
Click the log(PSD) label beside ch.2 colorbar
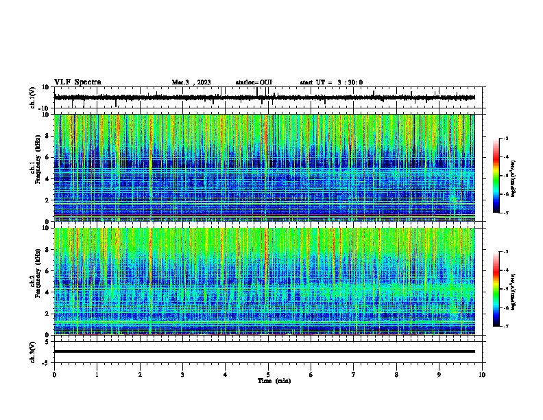(514, 292)
